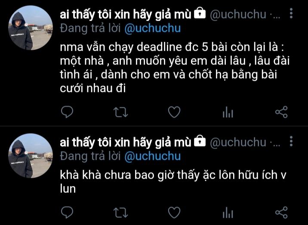View analytics of the second tweet
Viewport: 308px width, 225px height.
point(228,213)
